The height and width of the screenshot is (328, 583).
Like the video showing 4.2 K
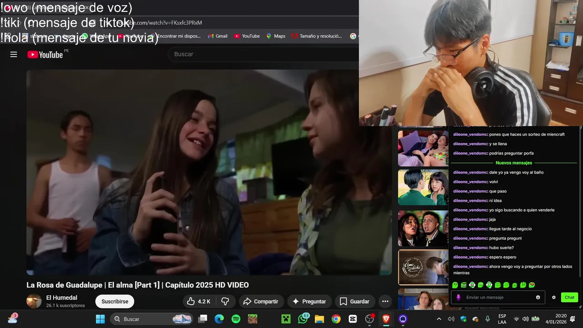[199, 302]
